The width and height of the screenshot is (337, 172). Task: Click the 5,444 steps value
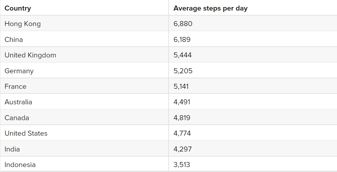click(183, 55)
